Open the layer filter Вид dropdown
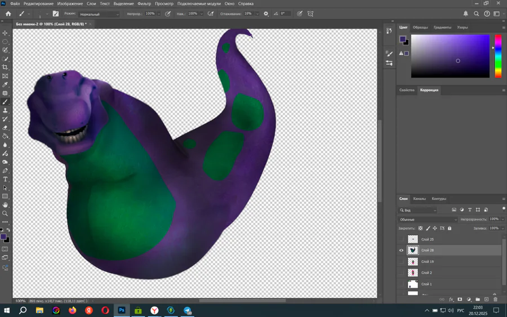 (x=418, y=210)
